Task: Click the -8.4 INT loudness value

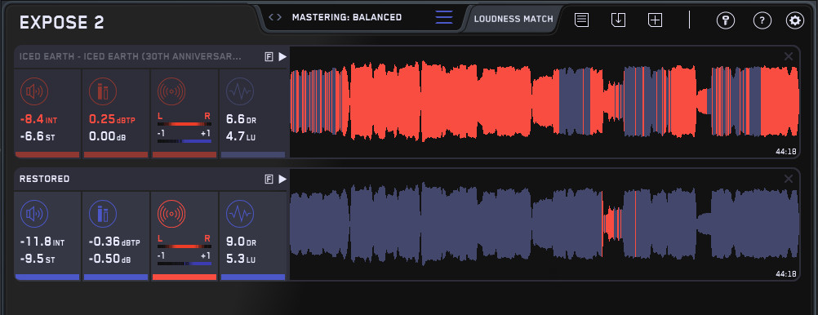Action: click(x=38, y=119)
